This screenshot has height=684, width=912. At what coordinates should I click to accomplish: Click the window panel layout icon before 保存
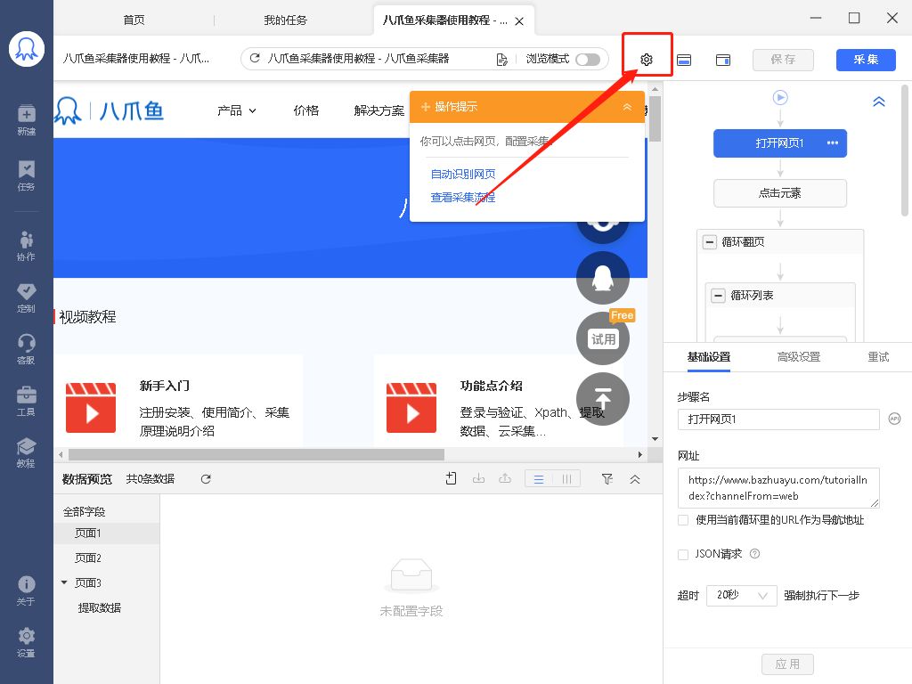(723, 60)
